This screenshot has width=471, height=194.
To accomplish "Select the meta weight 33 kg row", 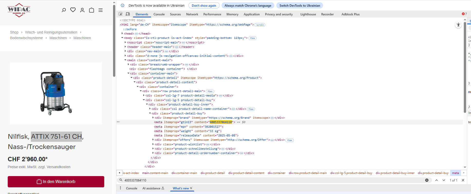I will (188, 131).
